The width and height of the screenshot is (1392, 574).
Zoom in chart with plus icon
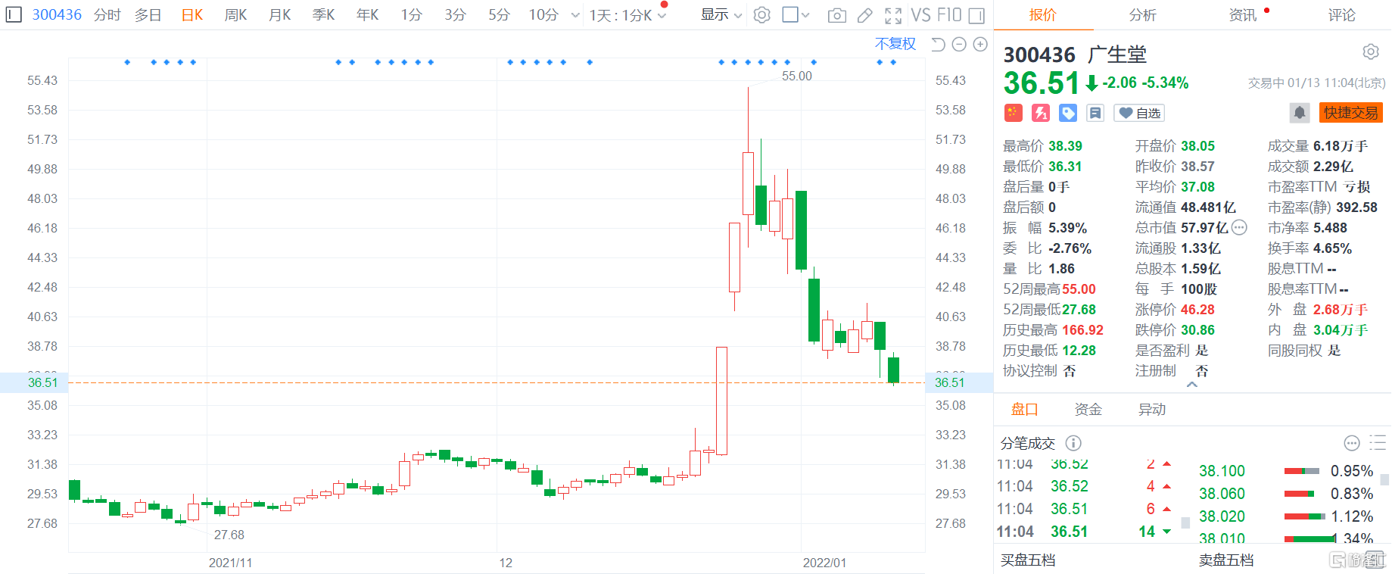point(980,45)
